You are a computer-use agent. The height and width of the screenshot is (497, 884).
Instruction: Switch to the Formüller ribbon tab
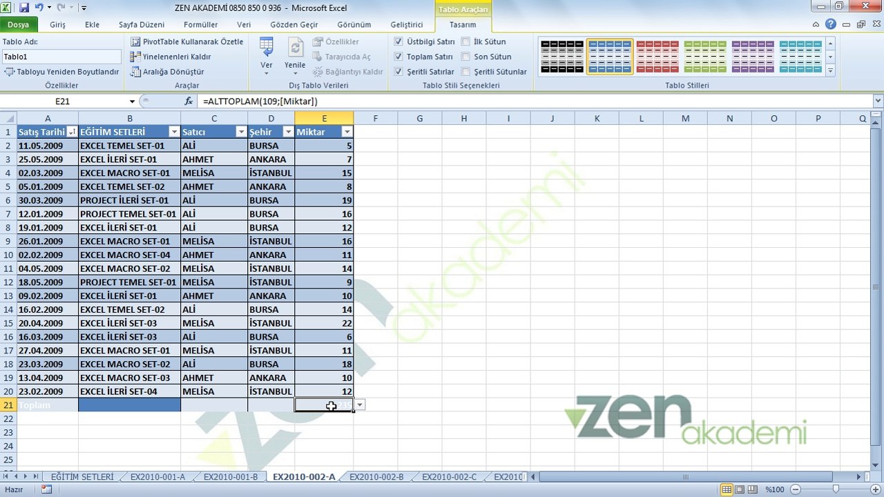pyautogui.click(x=200, y=25)
